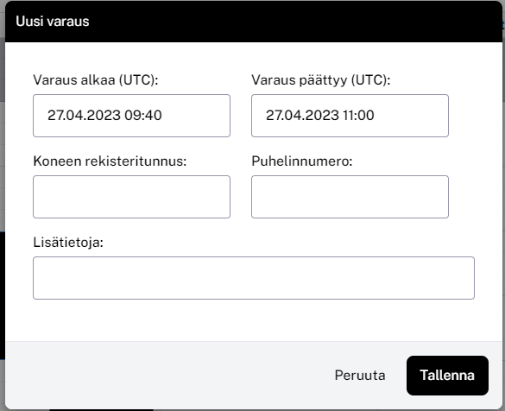Focus the Koneen rekisteritunnus input box
This screenshot has height=411, width=505.
coord(131,197)
